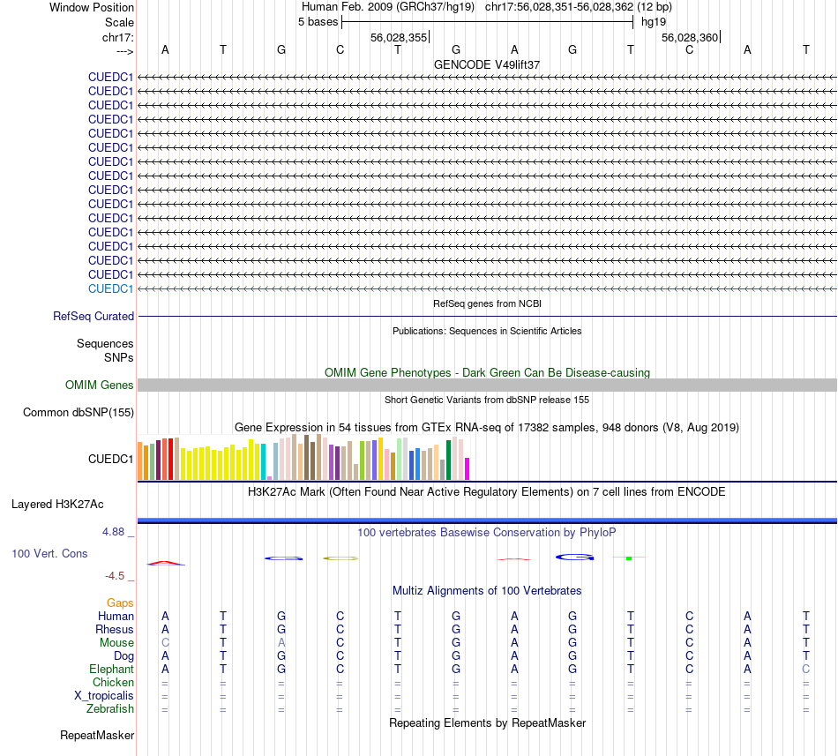Click the gray OMIM Genes bar
The image size is (838, 756).
(487, 385)
